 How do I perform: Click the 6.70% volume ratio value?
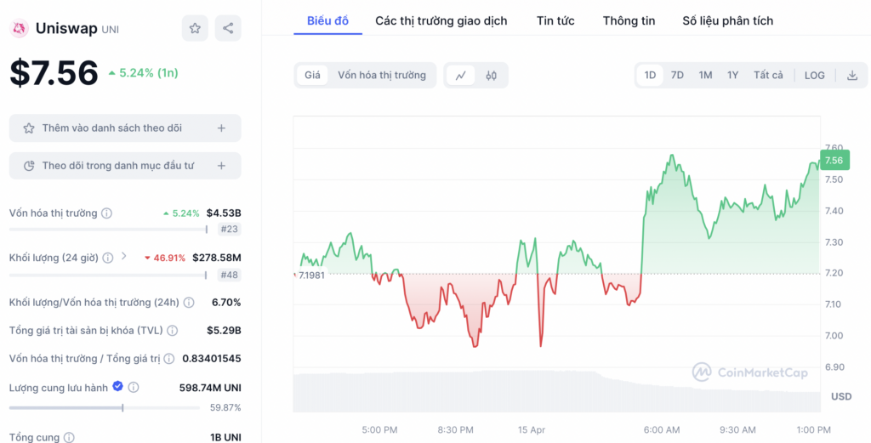click(226, 303)
